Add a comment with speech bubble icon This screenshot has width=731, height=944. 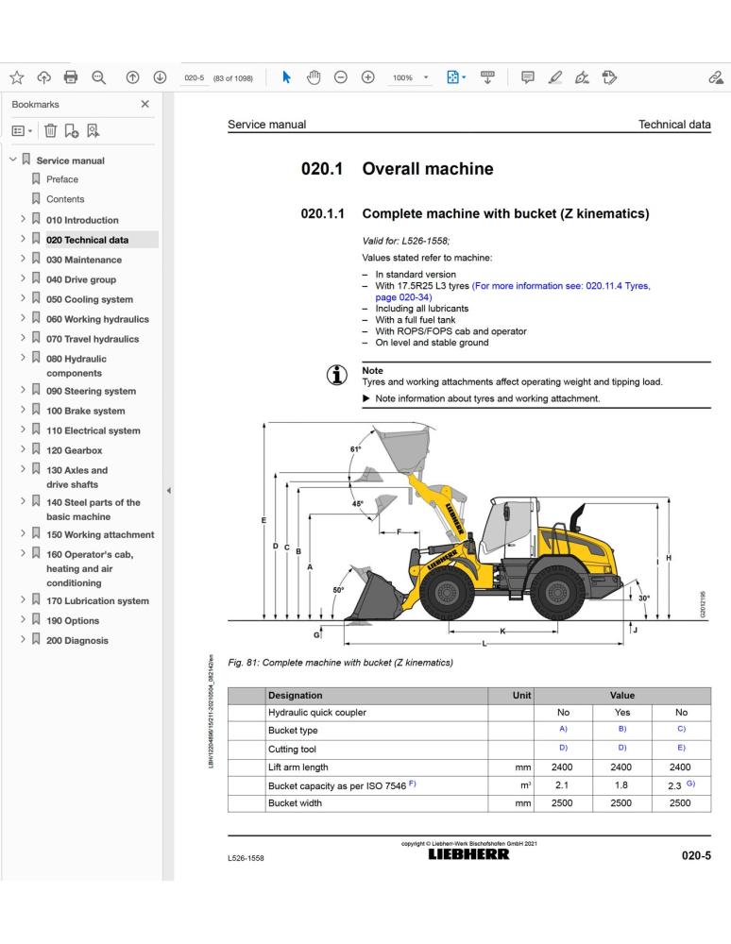click(x=528, y=77)
